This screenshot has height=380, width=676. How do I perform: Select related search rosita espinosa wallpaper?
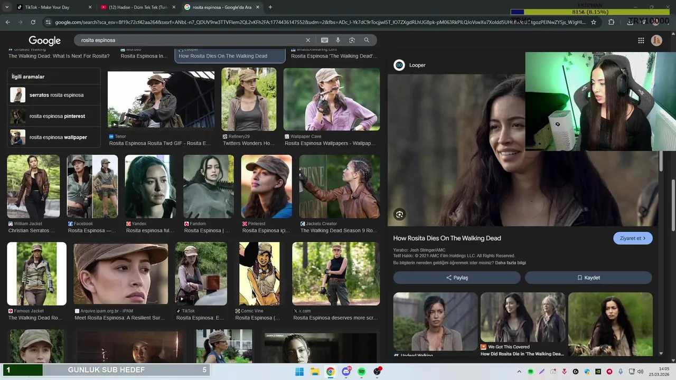[x=54, y=137]
